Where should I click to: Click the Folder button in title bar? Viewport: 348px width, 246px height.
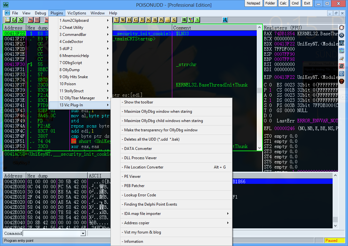pos(270,3)
